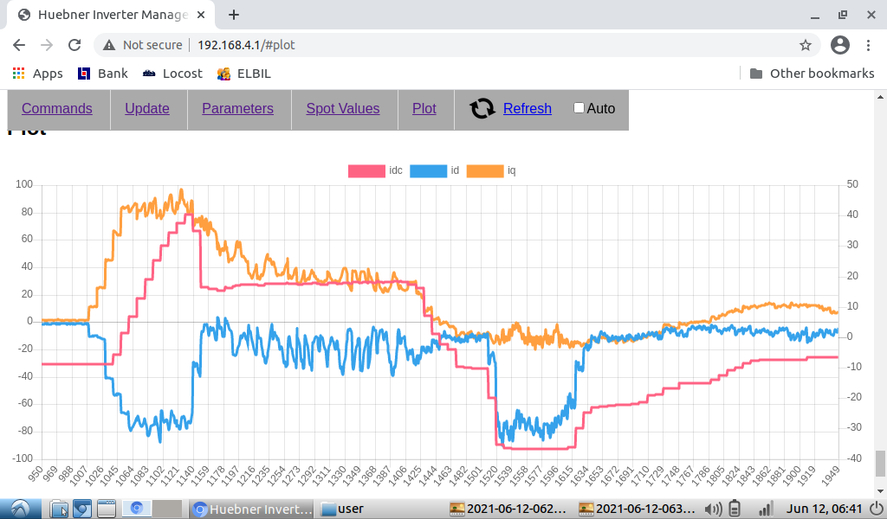This screenshot has width=887, height=519.
Task: Click the volume speaker tray icon
Action: click(714, 509)
